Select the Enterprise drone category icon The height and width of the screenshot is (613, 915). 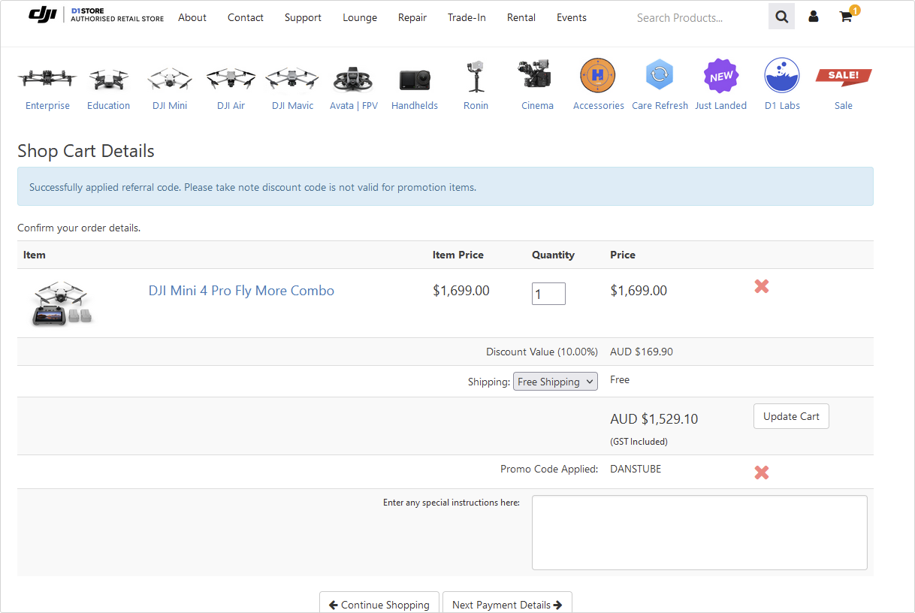click(47, 77)
